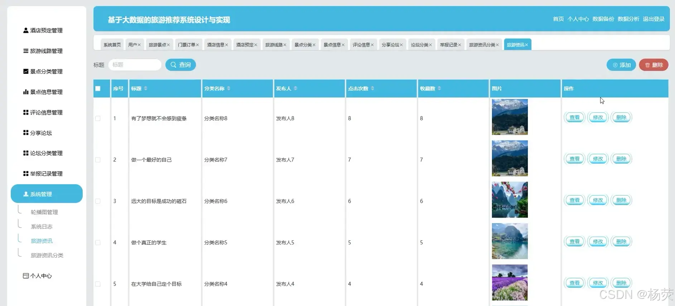Viewport: 675px width, 306px height.
Task: Click 删除 for row 远大的目标是成功的磁石
Action: (621, 200)
